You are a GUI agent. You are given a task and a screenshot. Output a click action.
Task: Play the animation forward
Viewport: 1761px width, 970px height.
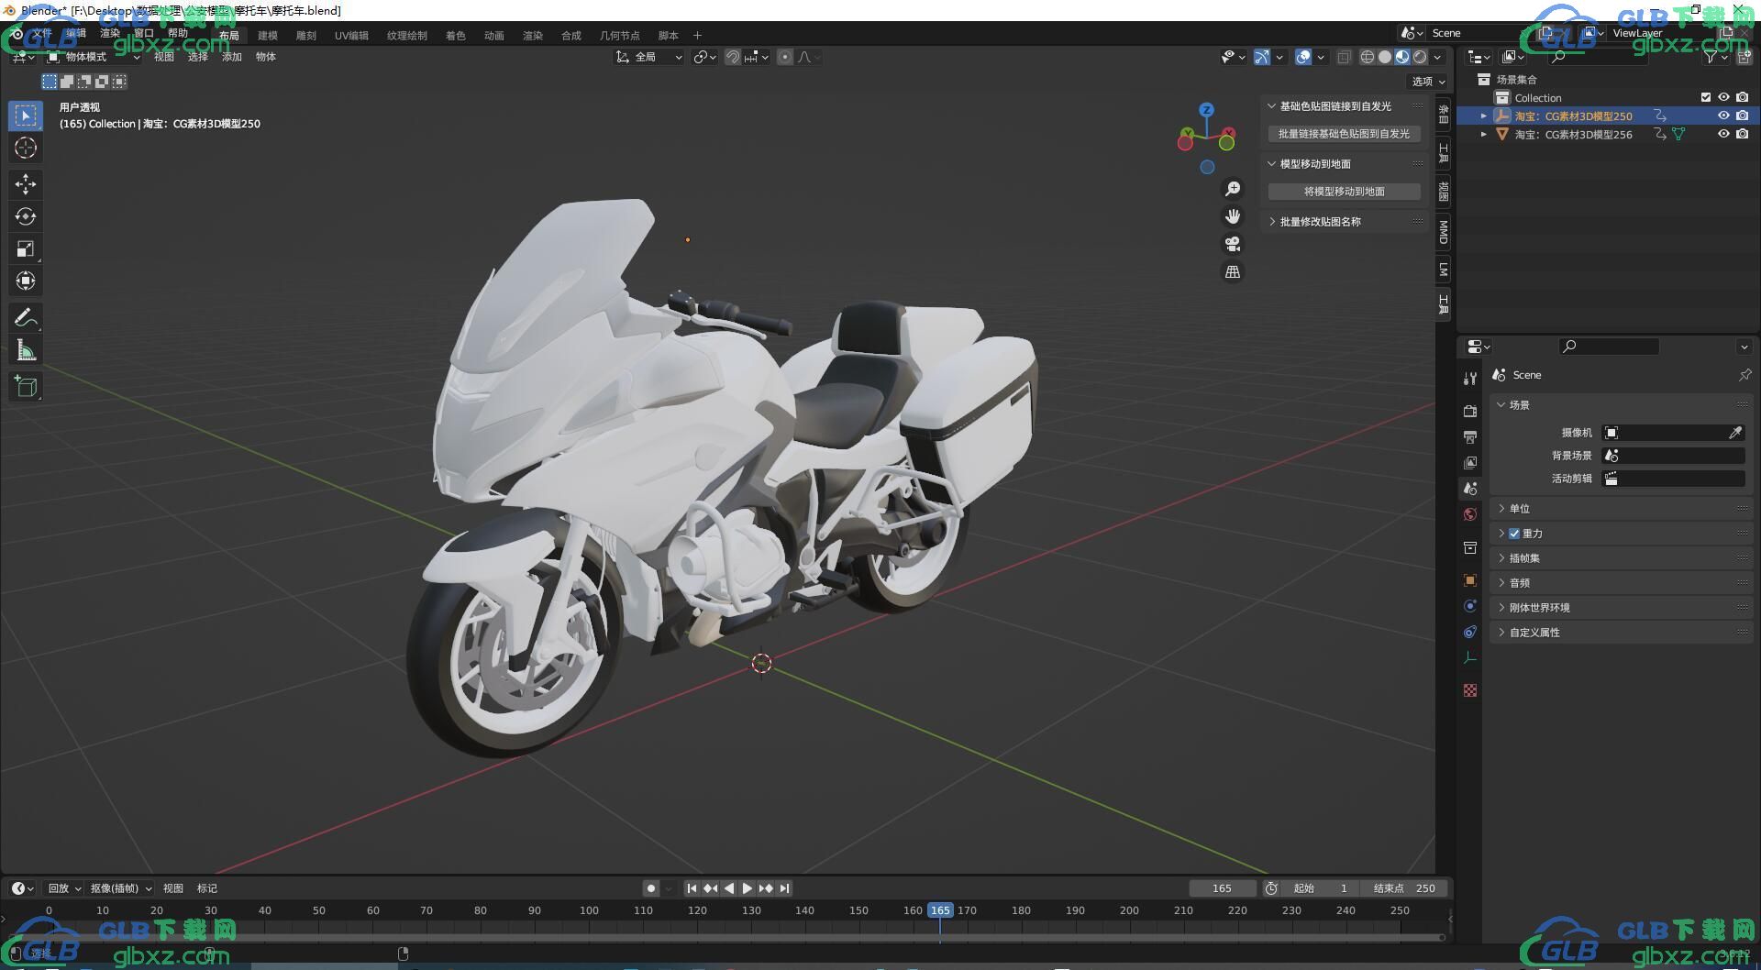click(748, 888)
